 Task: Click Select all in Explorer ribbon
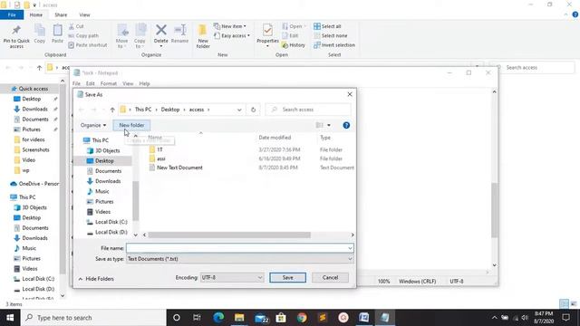(x=327, y=26)
